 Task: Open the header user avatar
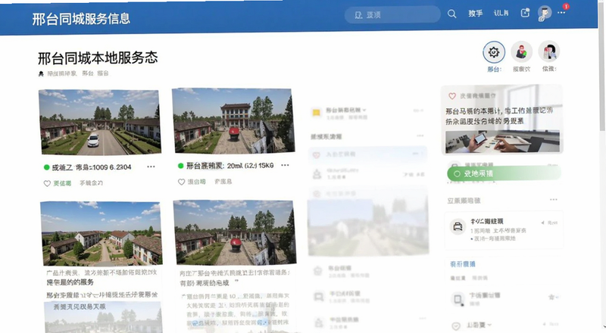coord(545,13)
